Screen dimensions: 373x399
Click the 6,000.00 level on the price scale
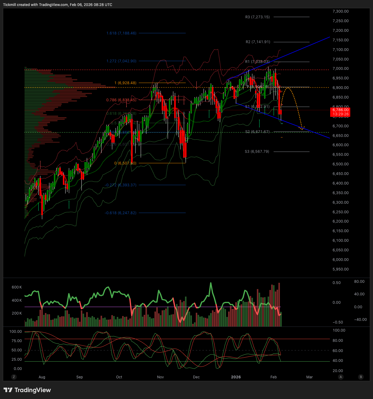[340, 260]
